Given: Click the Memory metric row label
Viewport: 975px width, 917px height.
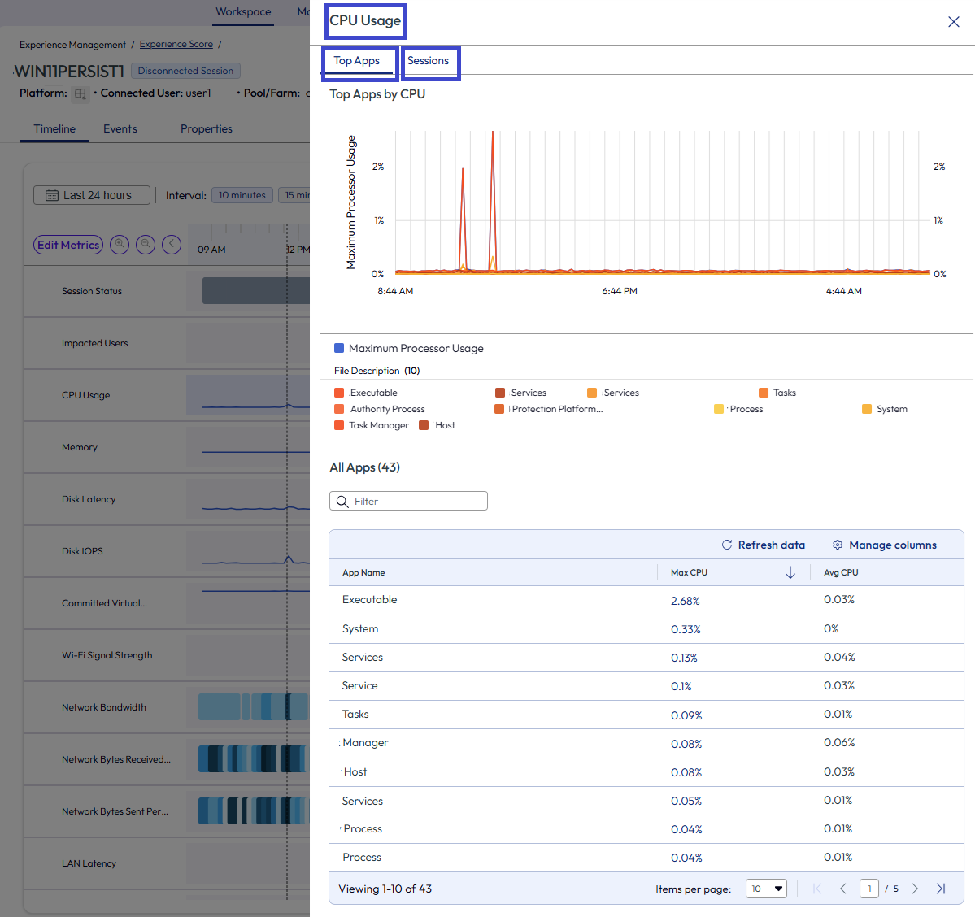Looking at the screenshot, I should coord(80,448).
